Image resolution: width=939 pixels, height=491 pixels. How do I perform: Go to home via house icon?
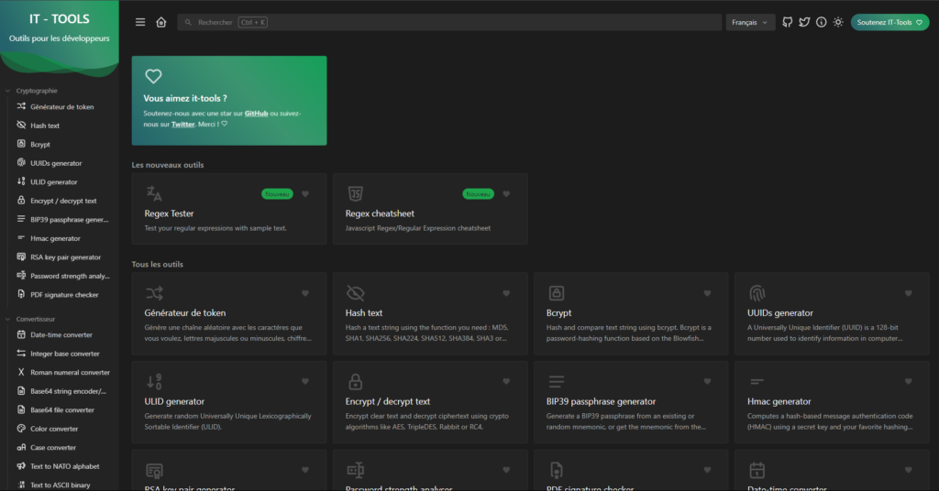tap(161, 22)
